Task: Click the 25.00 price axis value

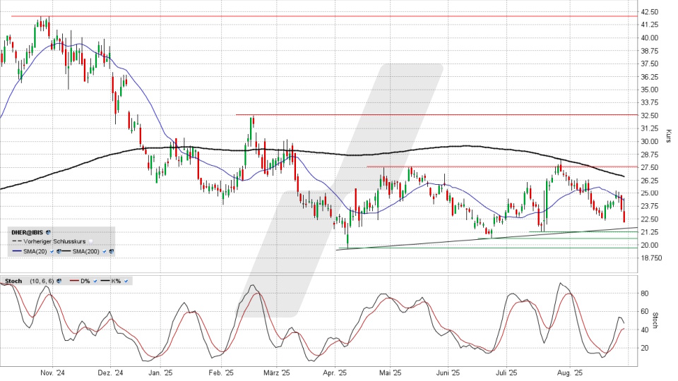Action: 650,193
